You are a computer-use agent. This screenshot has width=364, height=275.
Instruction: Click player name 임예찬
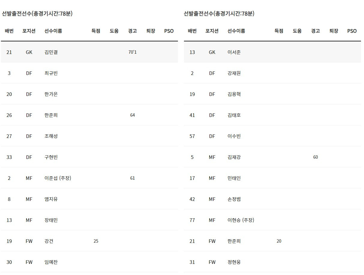pyautogui.click(x=51, y=262)
